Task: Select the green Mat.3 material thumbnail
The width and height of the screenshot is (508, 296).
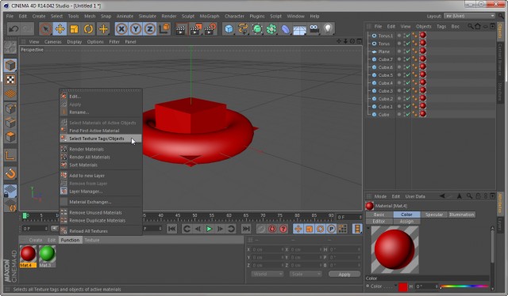Action: click(48, 254)
